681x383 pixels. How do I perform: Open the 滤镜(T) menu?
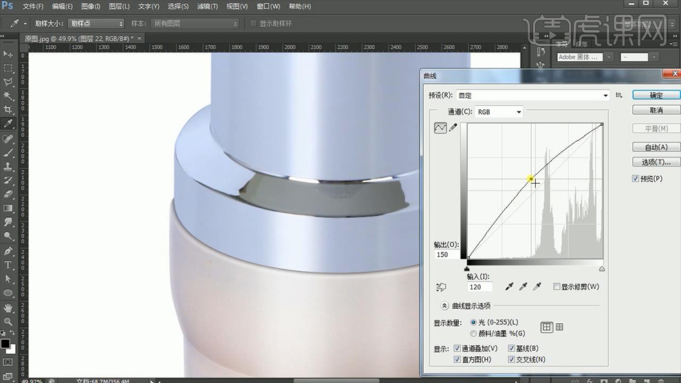207,6
